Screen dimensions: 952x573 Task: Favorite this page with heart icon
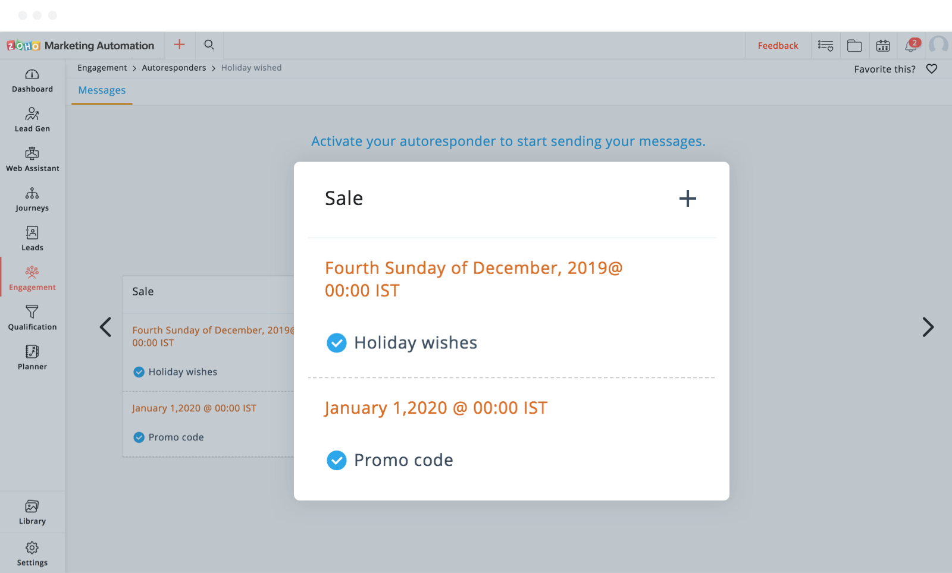click(932, 69)
